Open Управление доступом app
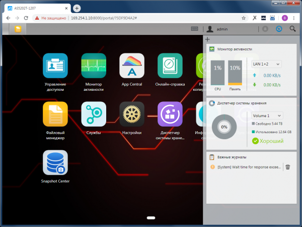Viewport: 302px width, 227px height. point(55,65)
